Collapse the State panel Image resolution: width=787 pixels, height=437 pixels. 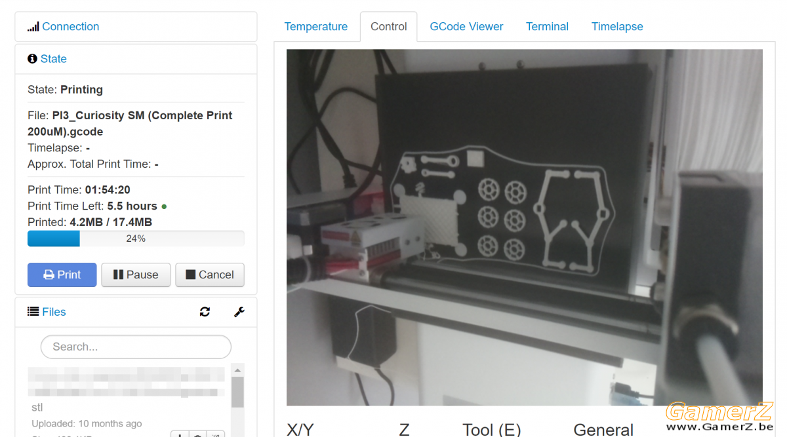54,59
